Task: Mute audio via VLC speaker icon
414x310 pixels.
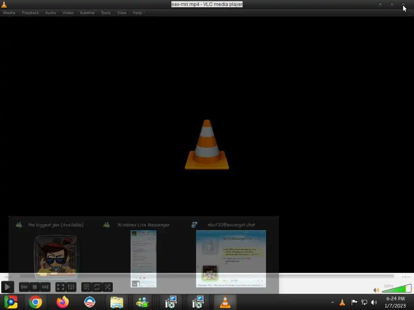Action: (376, 290)
